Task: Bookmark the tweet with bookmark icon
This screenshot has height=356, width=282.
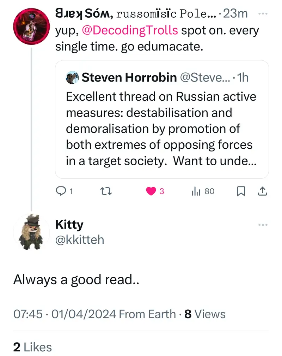Action: point(241,191)
